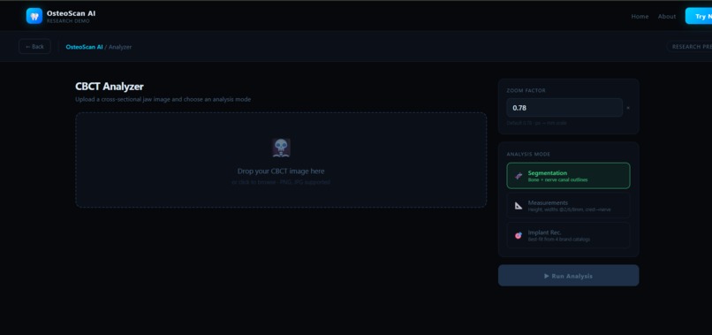Select the Implant Rec. analysis mode
Image resolution: width=712 pixels, height=335 pixels.
click(x=568, y=235)
